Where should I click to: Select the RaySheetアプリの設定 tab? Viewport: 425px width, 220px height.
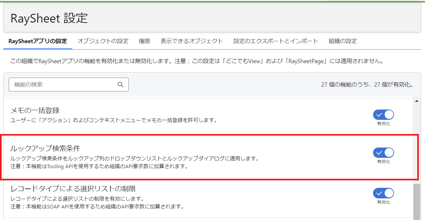tap(38, 41)
